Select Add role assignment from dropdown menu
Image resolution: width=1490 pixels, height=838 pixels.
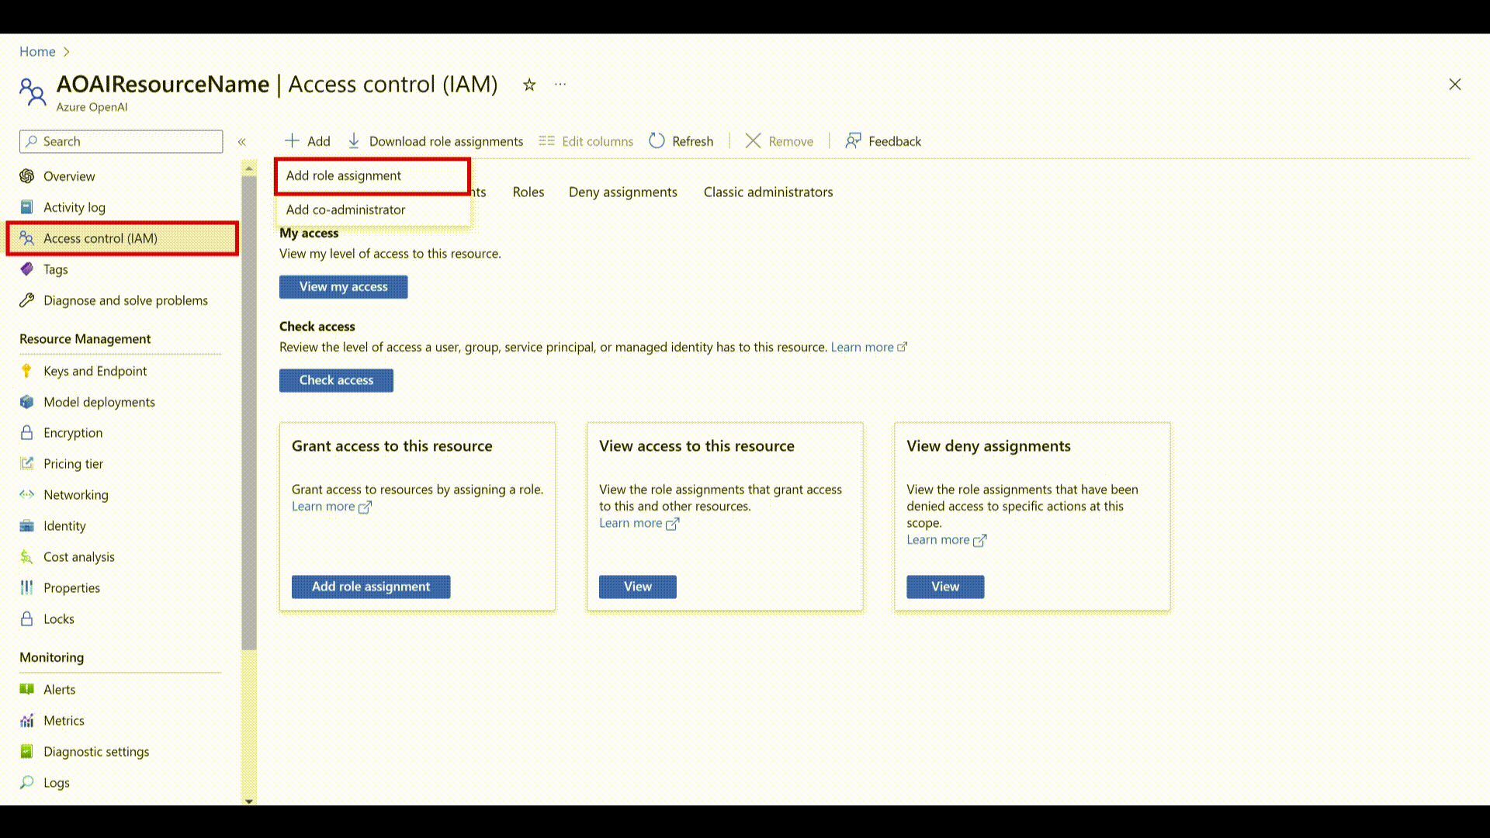(372, 176)
